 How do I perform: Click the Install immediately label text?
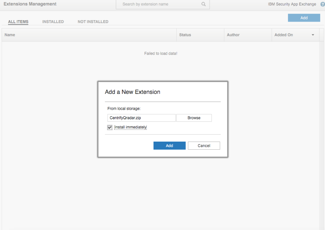click(x=130, y=127)
